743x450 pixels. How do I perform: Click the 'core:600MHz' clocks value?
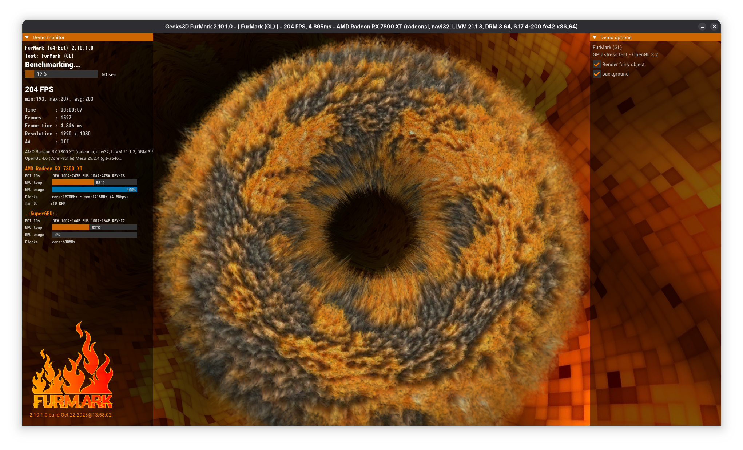64,242
